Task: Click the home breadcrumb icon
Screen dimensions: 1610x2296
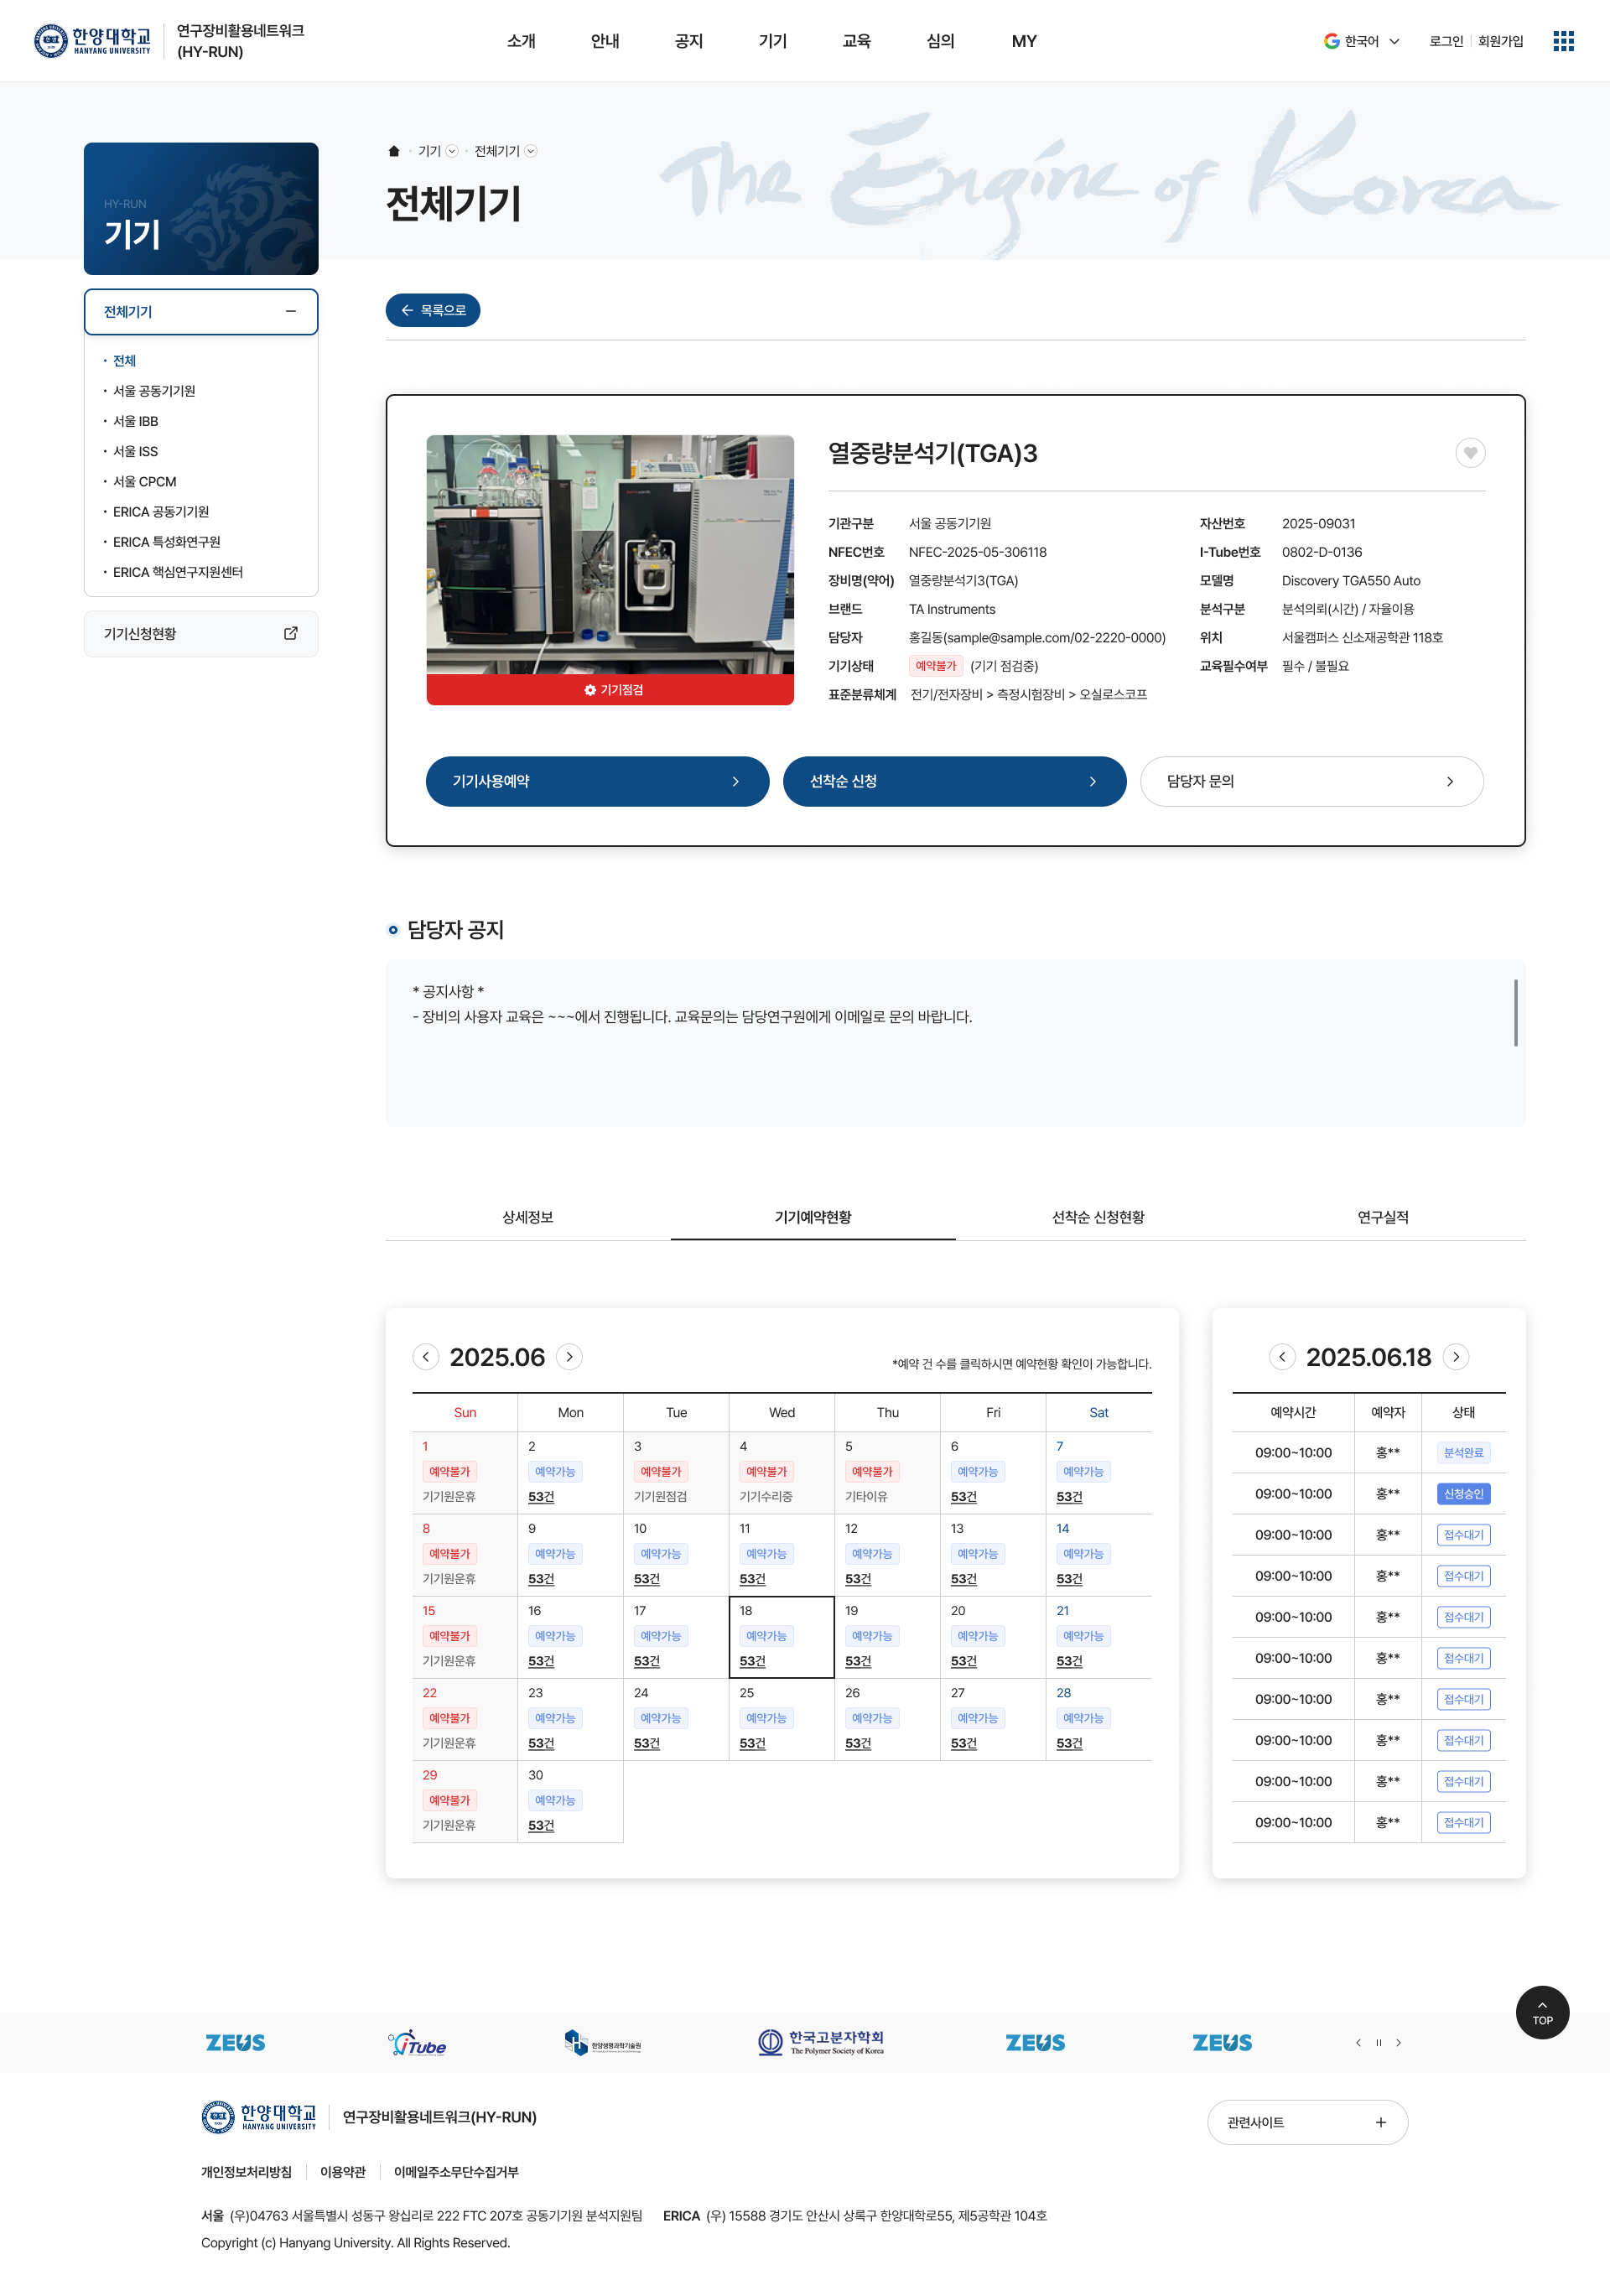Action: click(394, 151)
